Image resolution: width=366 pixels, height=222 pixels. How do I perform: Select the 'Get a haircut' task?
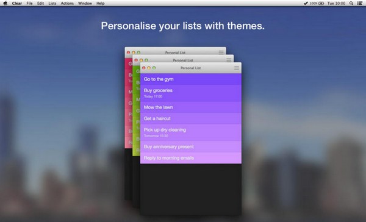point(191,118)
